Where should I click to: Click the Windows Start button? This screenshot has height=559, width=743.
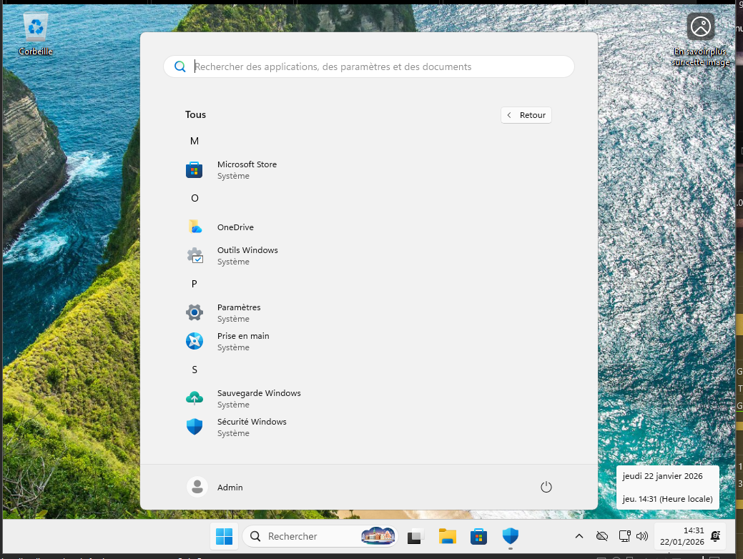tap(224, 536)
